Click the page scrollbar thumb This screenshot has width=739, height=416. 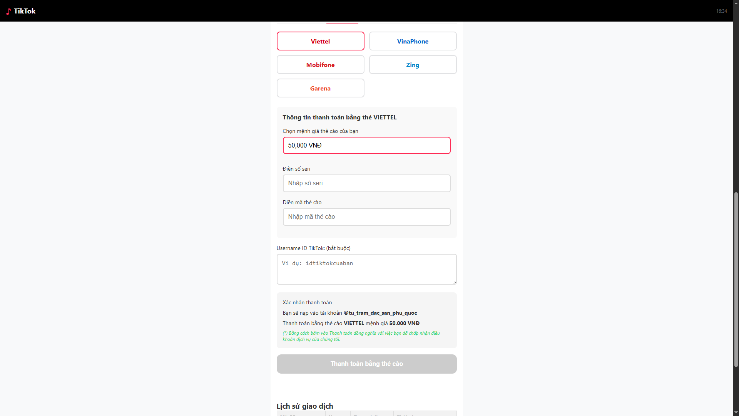pyautogui.click(x=736, y=279)
